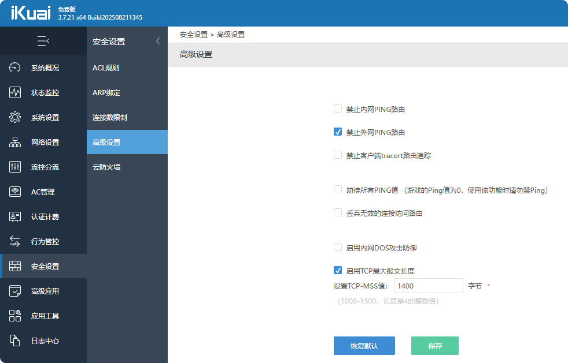
Task: Click 恢复默认 to restore defaults
Action: click(x=364, y=346)
